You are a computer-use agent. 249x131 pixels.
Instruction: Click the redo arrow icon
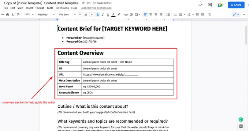point(3,15)
